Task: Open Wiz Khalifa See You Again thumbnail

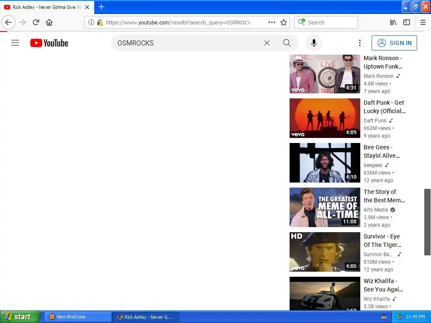Action: tap(325, 294)
